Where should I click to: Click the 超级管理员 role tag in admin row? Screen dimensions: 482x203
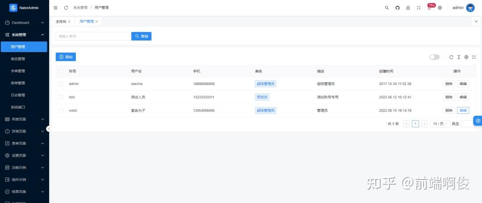click(x=266, y=84)
